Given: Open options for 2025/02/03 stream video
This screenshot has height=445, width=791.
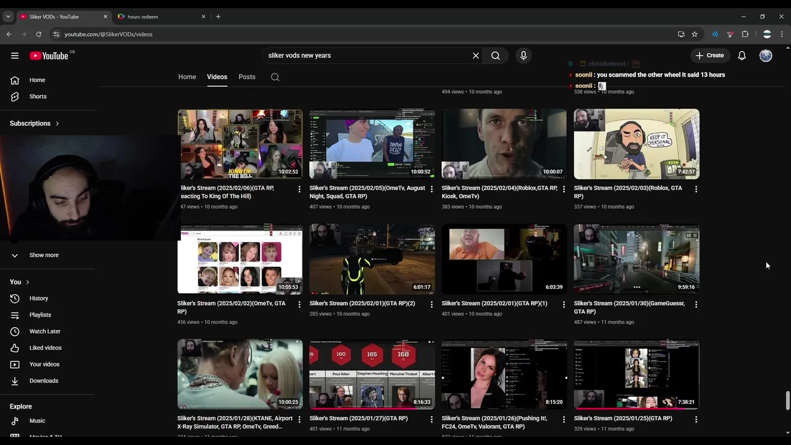Looking at the screenshot, I should (696, 189).
